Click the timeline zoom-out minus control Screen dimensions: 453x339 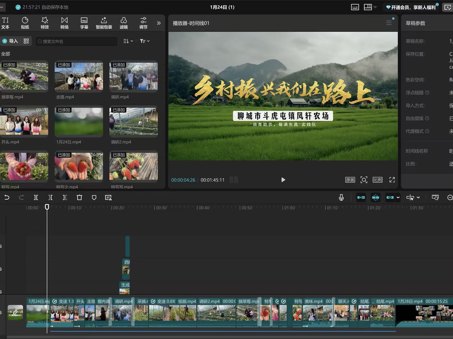point(450,197)
